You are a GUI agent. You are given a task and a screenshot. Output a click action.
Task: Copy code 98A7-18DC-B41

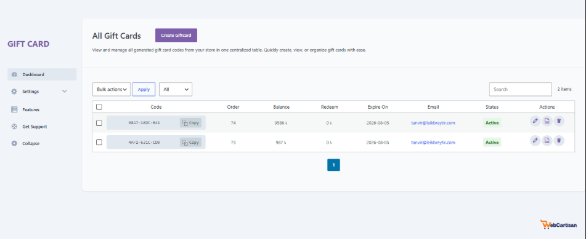190,123
